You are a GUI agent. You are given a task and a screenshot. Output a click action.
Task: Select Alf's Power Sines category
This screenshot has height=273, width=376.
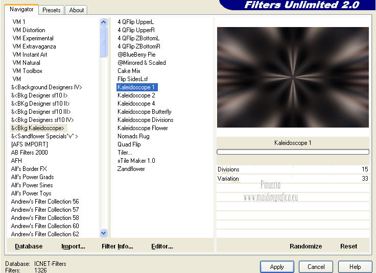pos(32,185)
